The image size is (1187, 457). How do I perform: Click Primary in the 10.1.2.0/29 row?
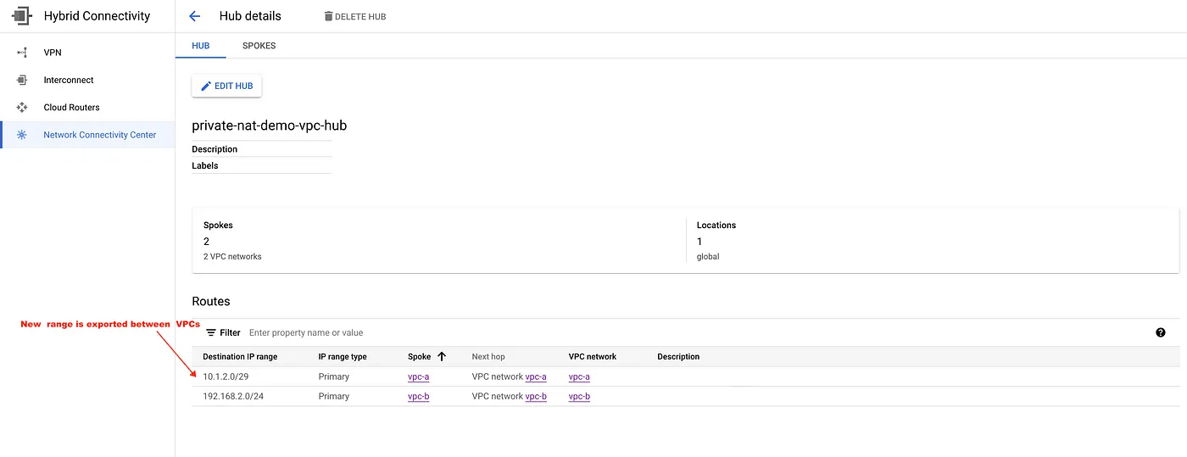tap(333, 376)
